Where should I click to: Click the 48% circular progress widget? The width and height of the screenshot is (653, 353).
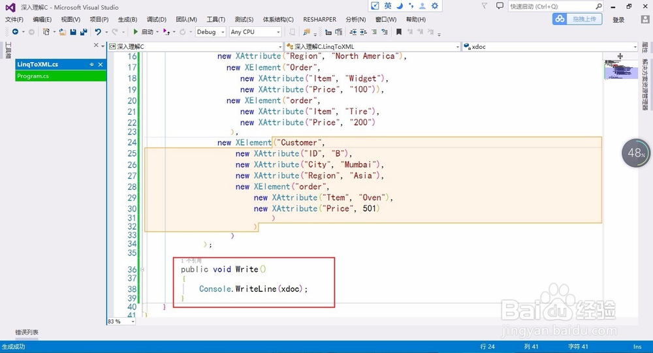(636, 153)
